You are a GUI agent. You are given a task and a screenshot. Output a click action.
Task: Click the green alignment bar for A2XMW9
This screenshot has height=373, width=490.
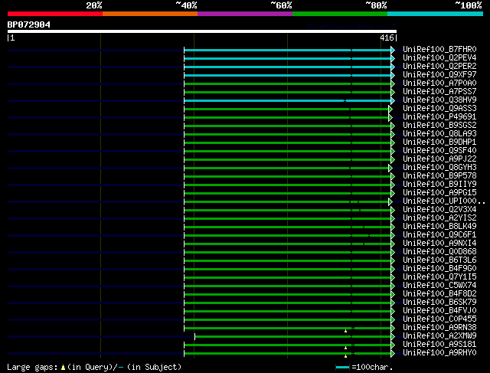pos(292,337)
